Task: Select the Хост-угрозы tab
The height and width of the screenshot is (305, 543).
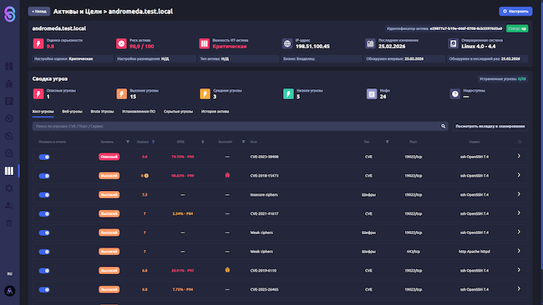Action: [43, 112]
